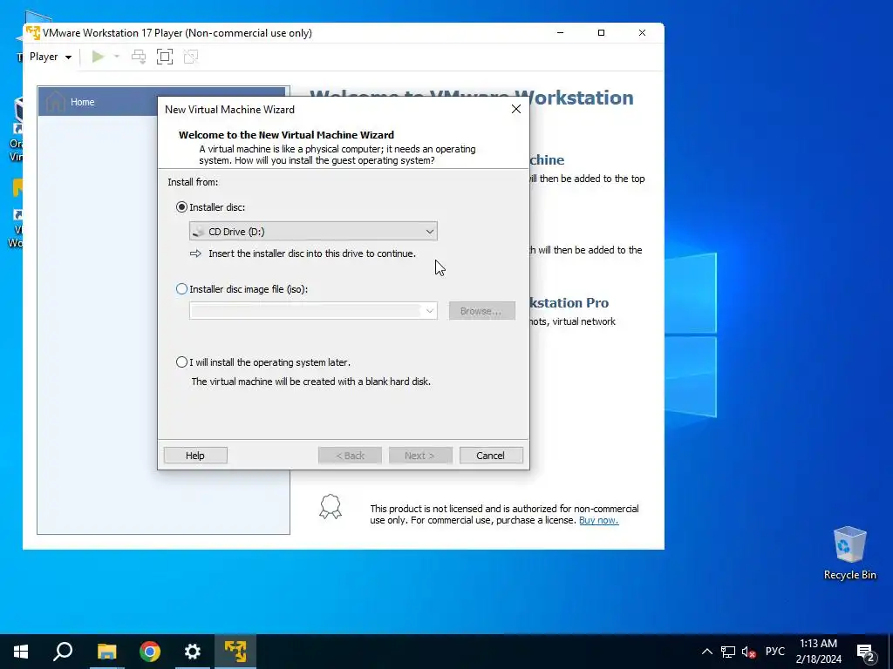This screenshot has width=893, height=669.
Task: Open Settings gear on taskbar
Action: click(x=193, y=652)
